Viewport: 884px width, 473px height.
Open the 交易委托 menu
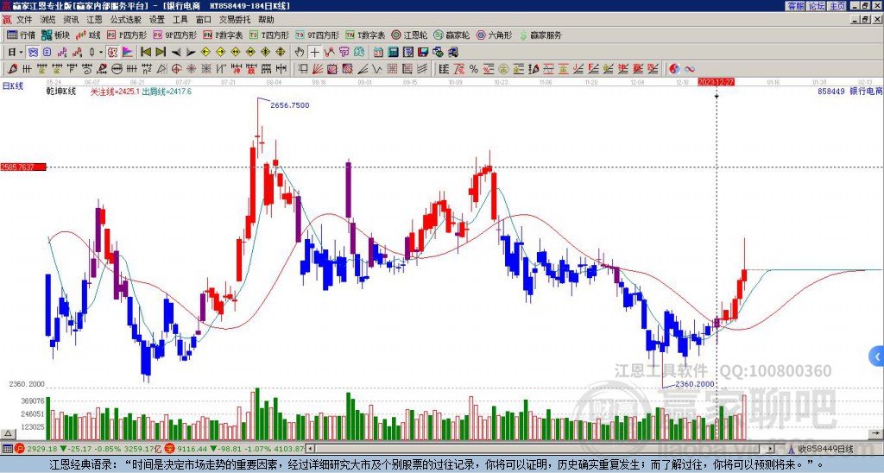point(235,20)
